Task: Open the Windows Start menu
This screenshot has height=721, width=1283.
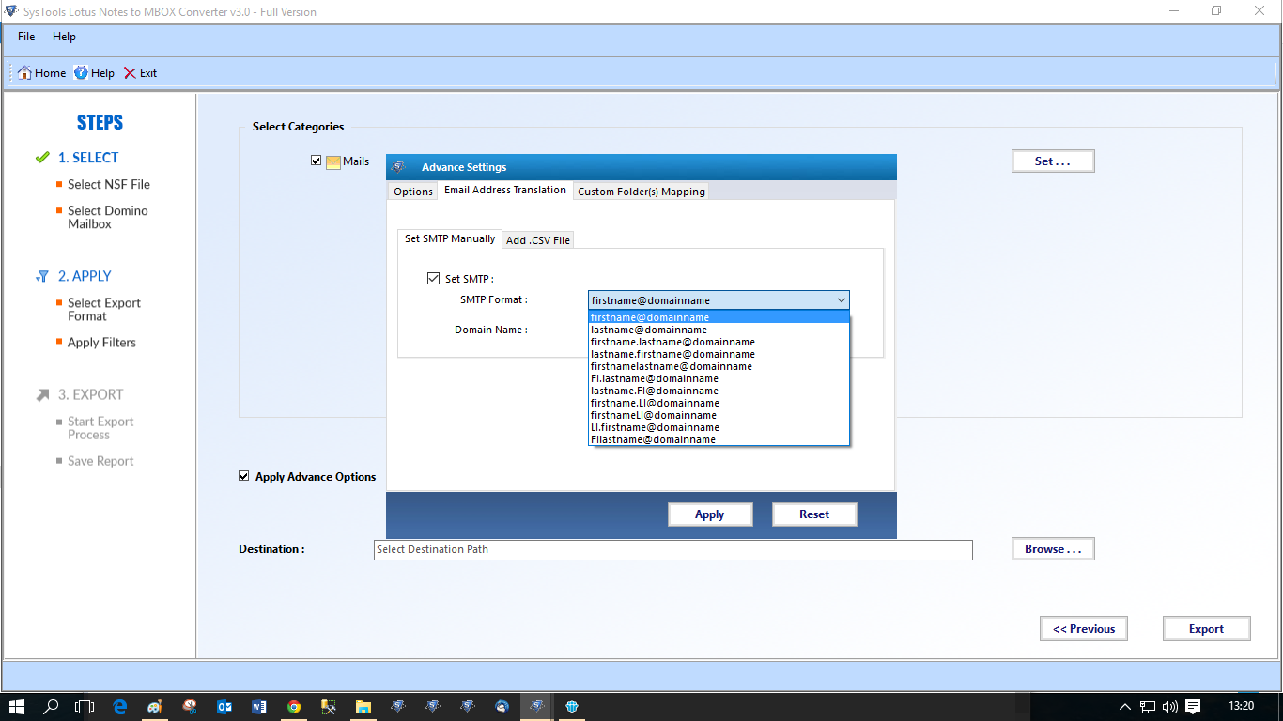Action: click(x=17, y=707)
